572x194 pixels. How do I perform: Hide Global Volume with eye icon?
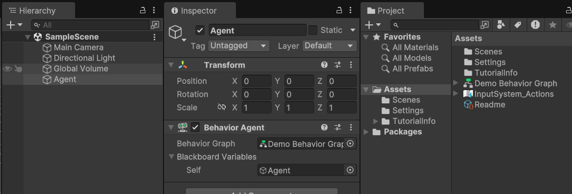pos(7,69)
